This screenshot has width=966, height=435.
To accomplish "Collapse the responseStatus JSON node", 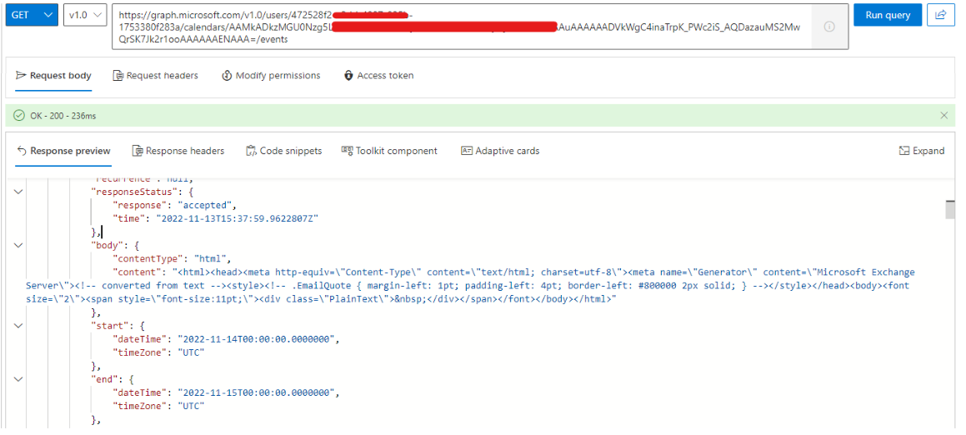I will pos(18,192).
